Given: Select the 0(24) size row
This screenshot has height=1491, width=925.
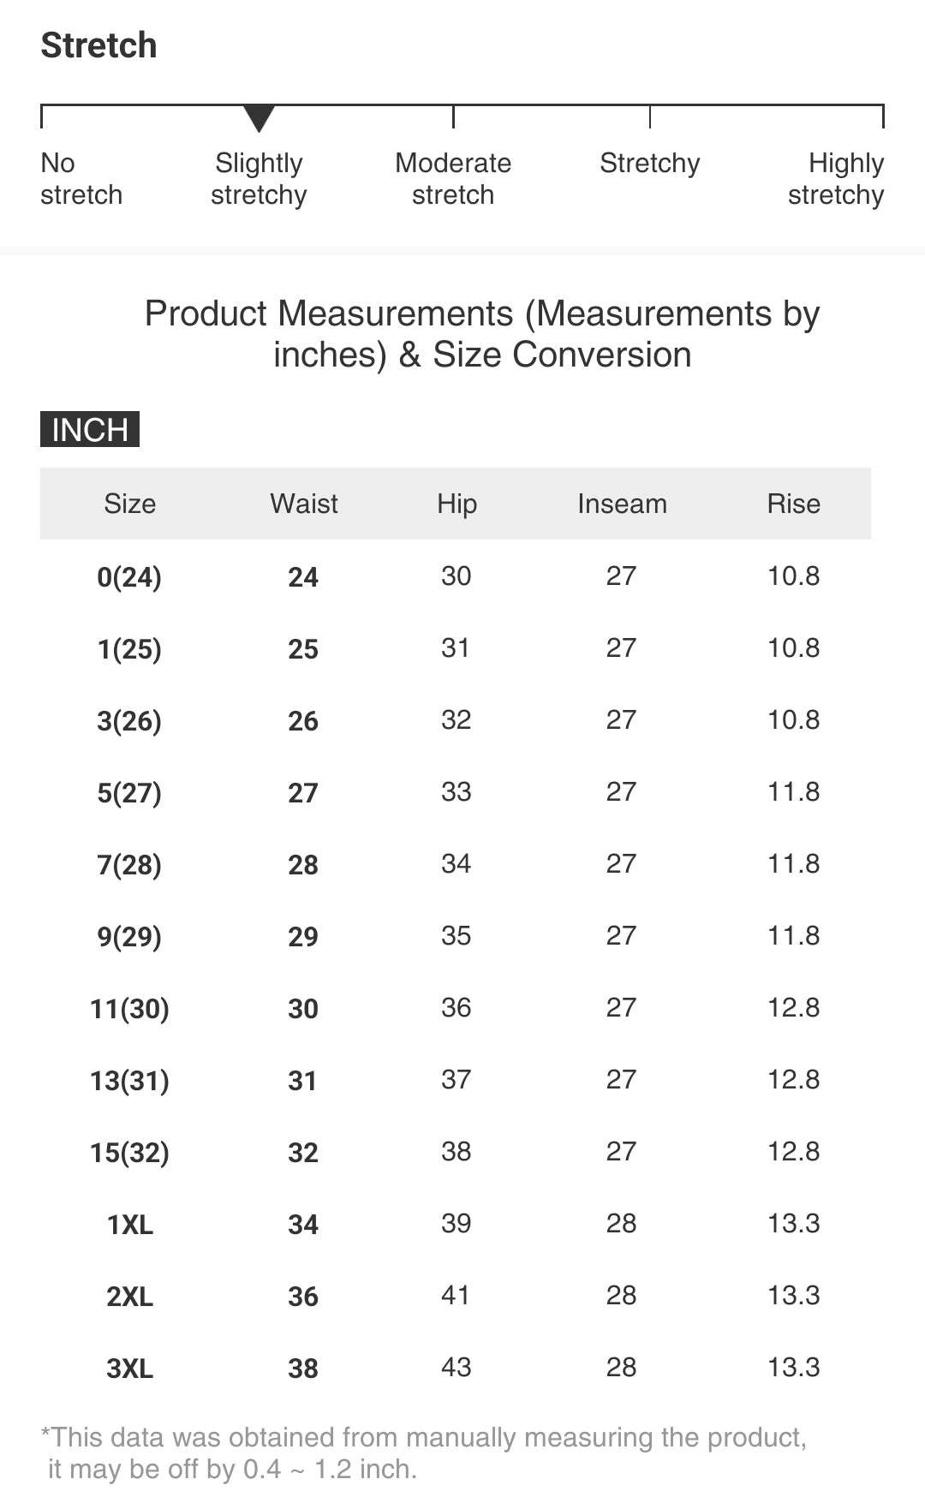Looking at the screenshot, I should point(129,577).
